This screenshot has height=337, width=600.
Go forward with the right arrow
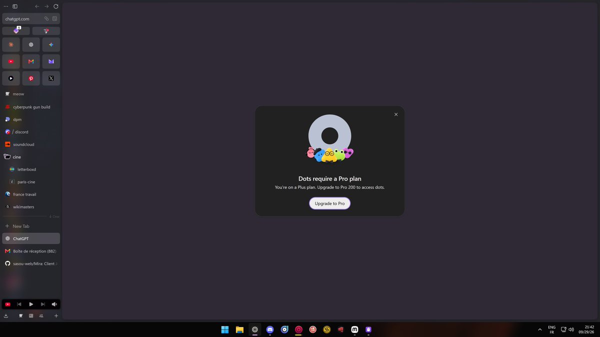[x=46, y=6]
